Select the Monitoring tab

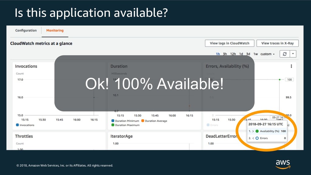pos(55,30)
